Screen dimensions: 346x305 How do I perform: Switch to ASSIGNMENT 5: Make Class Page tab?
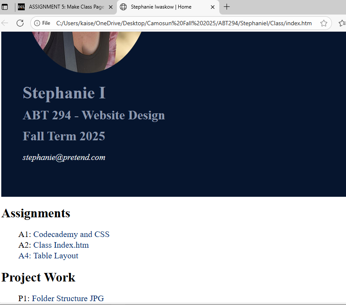(64, 7)
